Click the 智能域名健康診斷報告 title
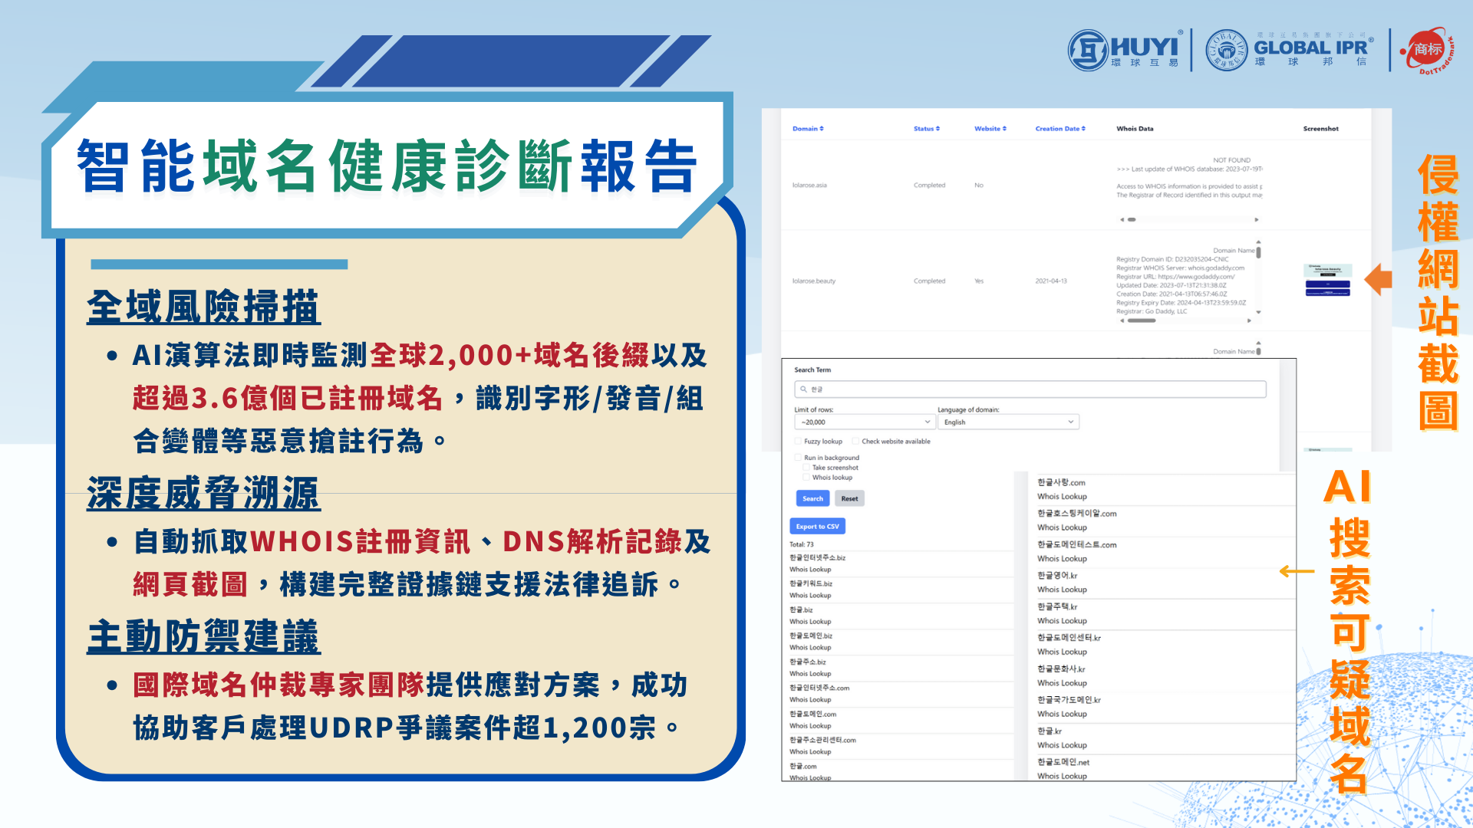The width and height of the screenshot is (1473, 828). tap(387, 166)
